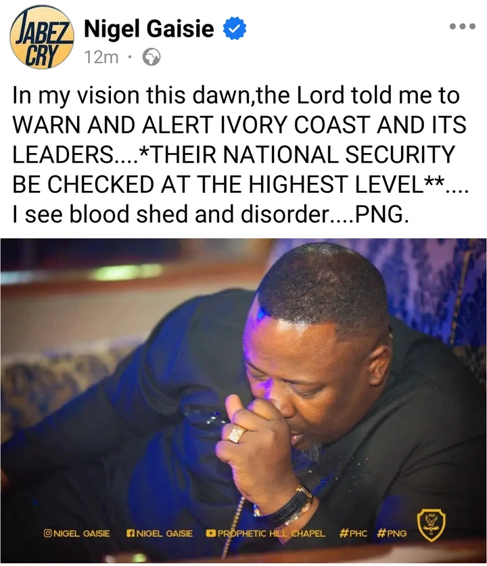Click Nigel Gaisie text beside Facebook icon
Image resolution: width=487 pixels, height=566 pixels.
pos(164,533)
